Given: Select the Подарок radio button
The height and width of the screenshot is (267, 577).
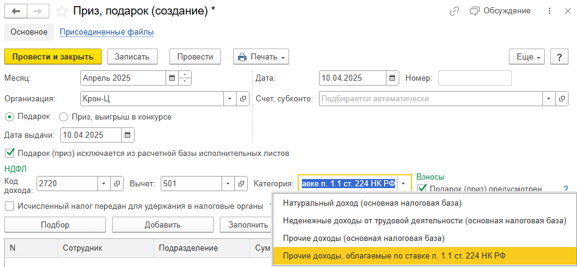Looking at the screenshot, I should pyautogui.click(x=9, y=117).
